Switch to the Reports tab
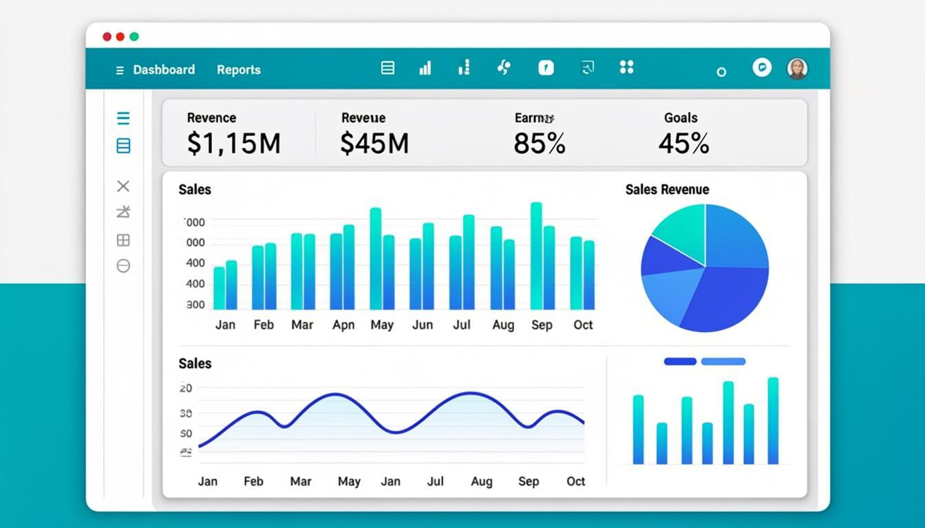Screen dimensions: 925x528 [239, 69]
